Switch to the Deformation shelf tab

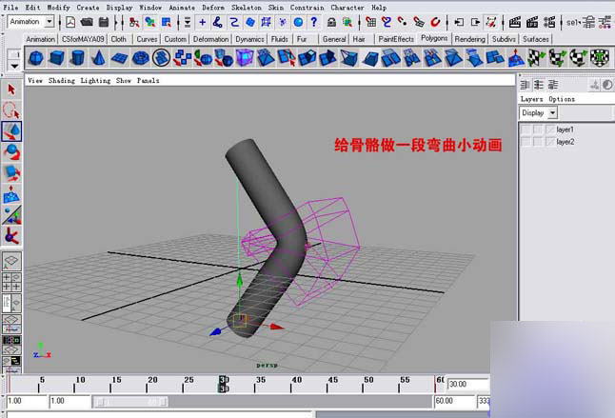(211, 39)
